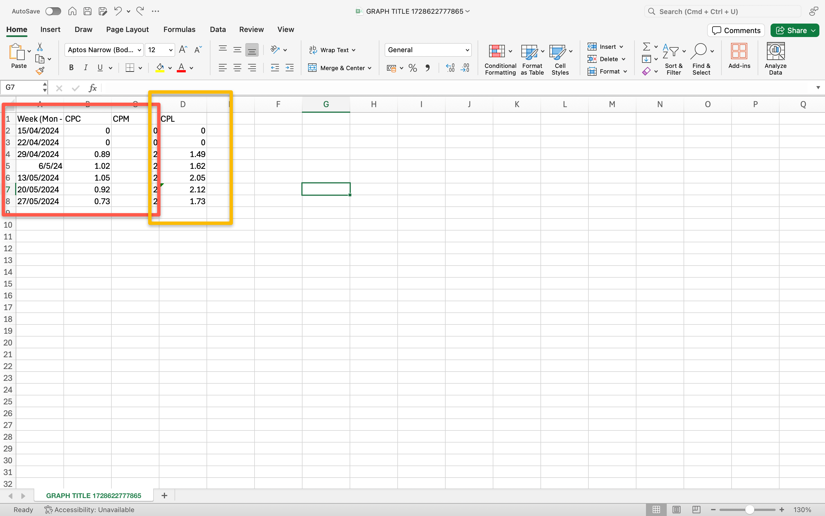Viewport: 825px width, 516px height.
Task: Toggle Align Right
Action: tap(252, 68)
